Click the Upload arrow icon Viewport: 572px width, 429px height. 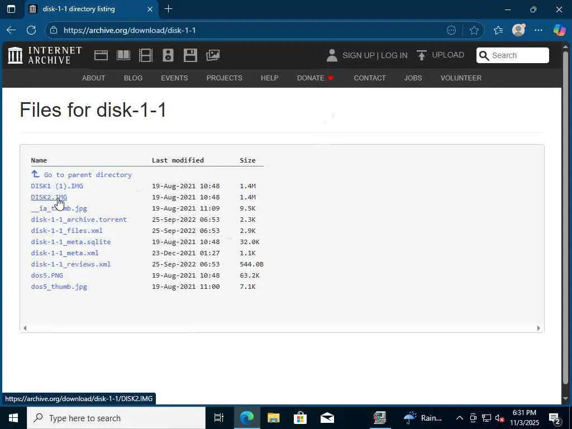click(x=421, y=55)
